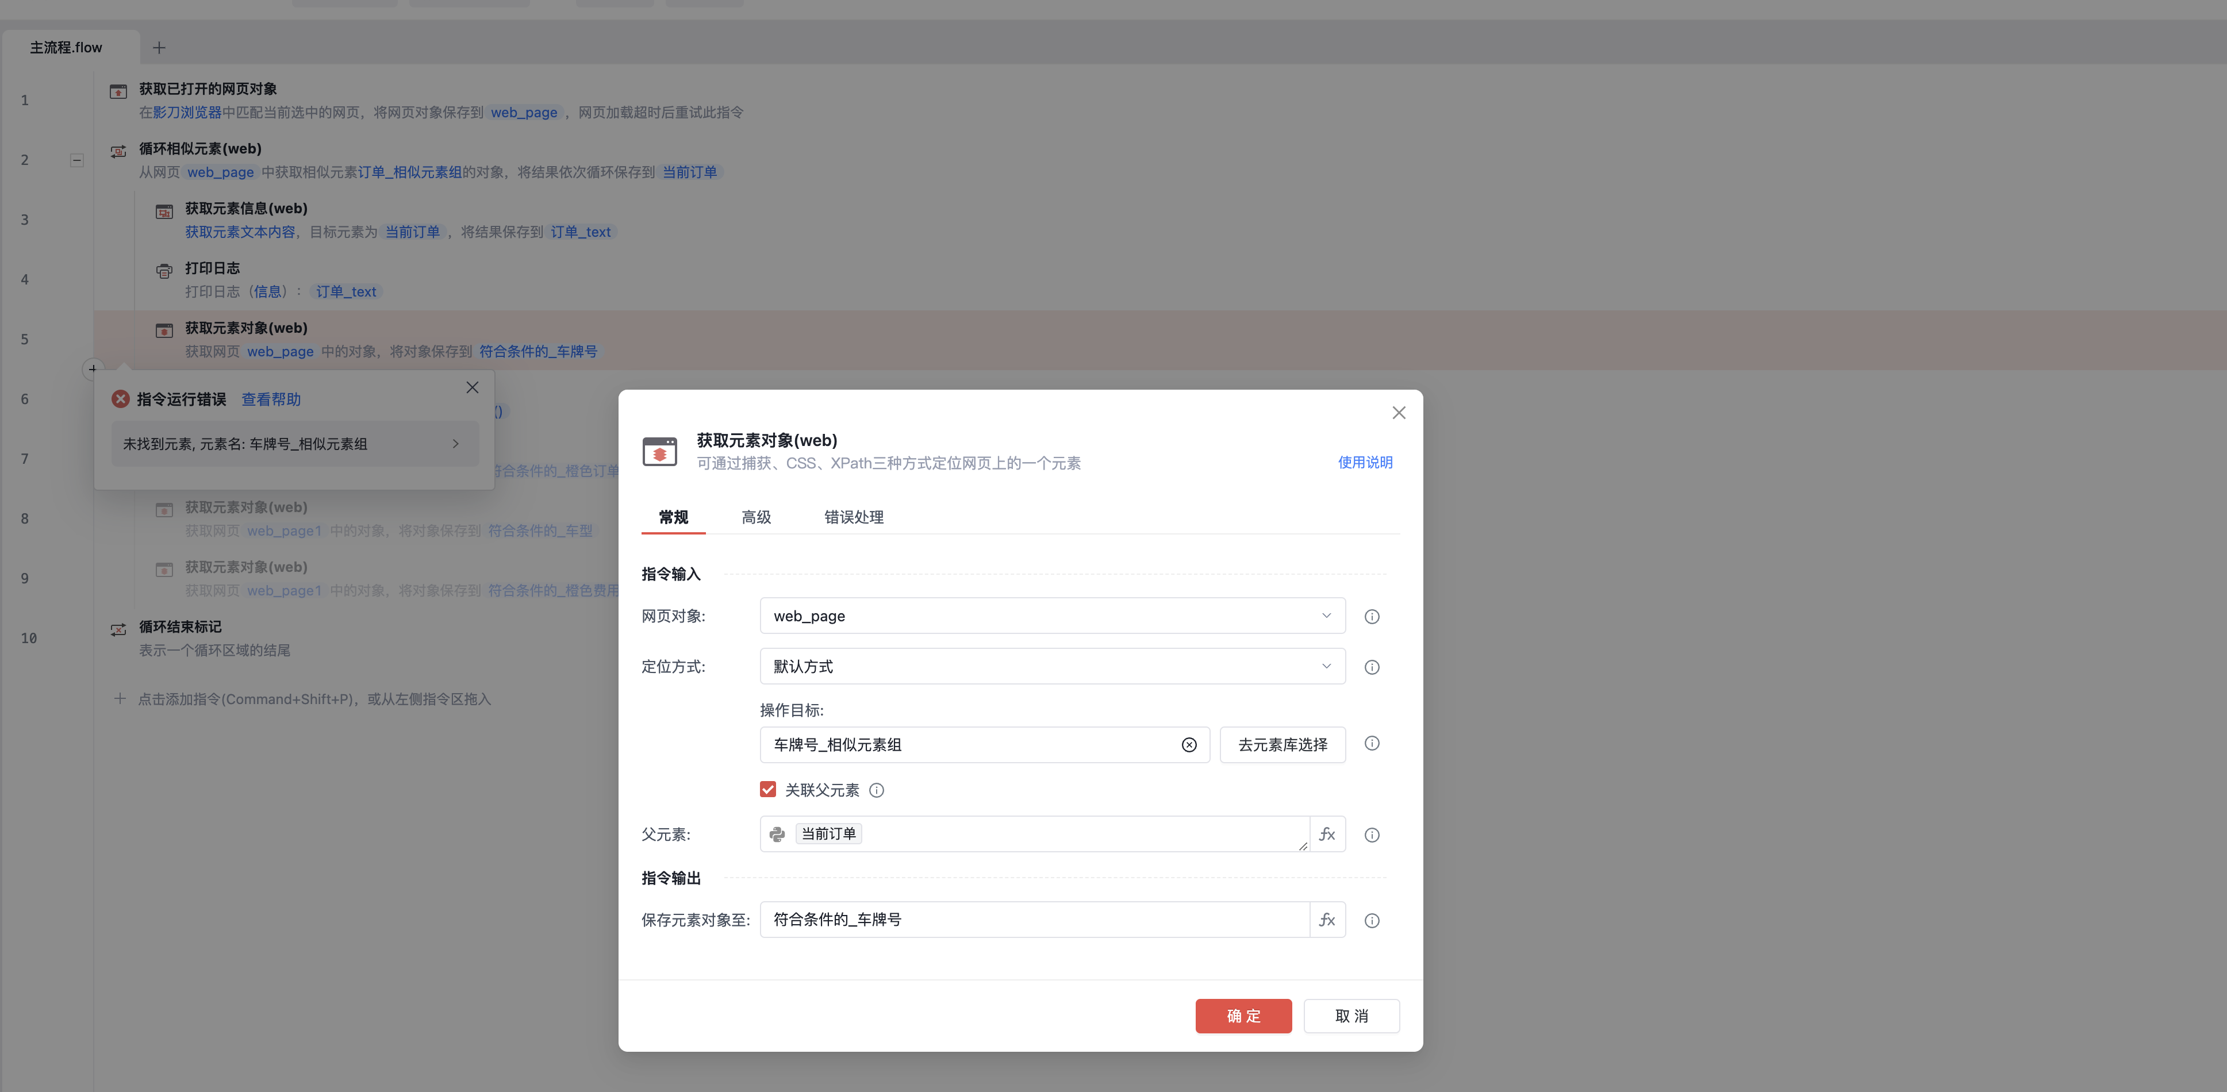Expand the 未找到元素 error detail row
This screenshot has height=1092, width=2227.
[x=456, y=444]
